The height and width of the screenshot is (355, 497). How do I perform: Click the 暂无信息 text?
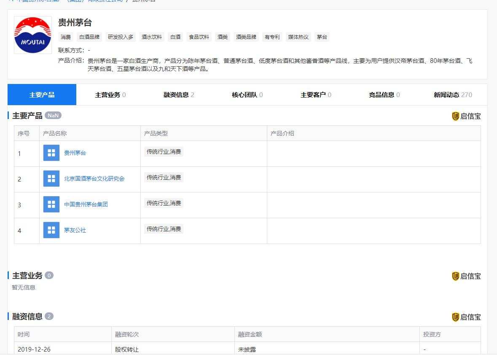24,287
